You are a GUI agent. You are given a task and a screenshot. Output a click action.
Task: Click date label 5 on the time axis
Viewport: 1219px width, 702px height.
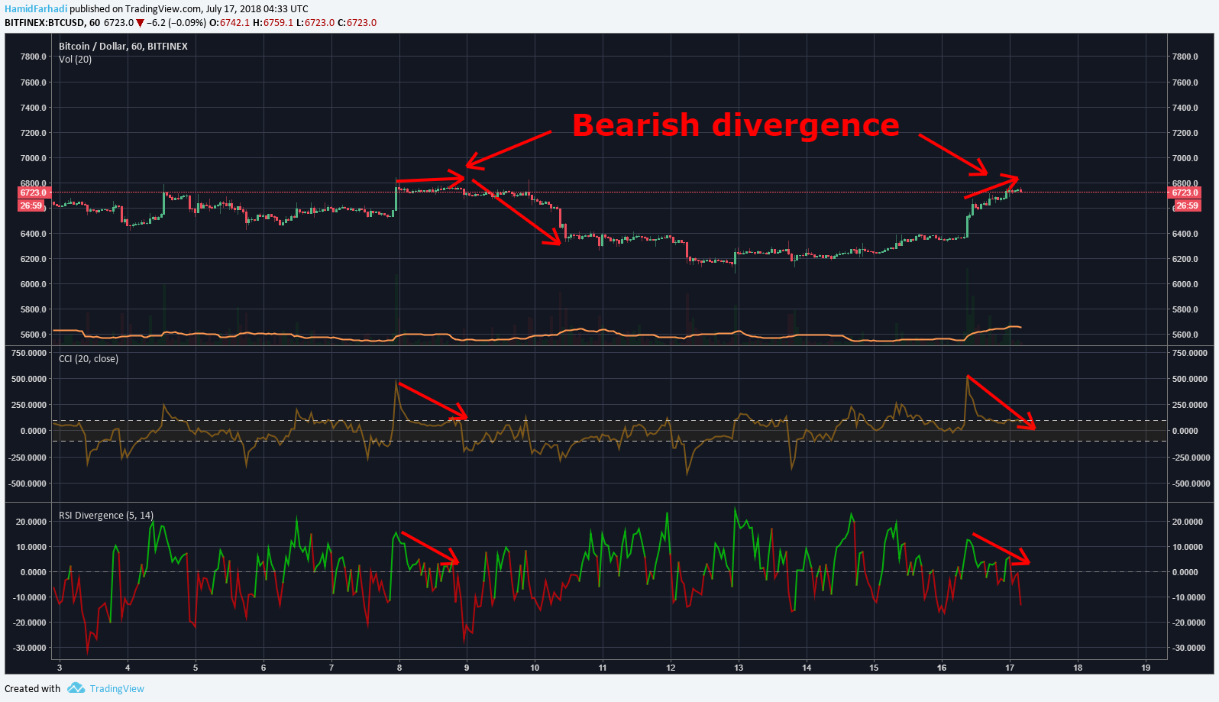(196, 668)
